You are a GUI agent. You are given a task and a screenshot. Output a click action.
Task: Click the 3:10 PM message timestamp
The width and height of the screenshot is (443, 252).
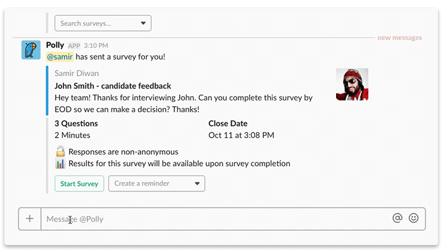tap(96, 45)
